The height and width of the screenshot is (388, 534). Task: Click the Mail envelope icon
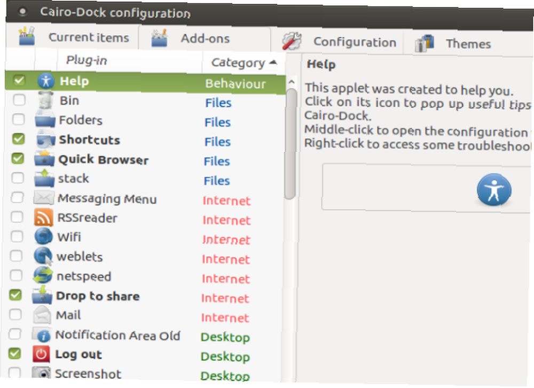pos(42,314)
